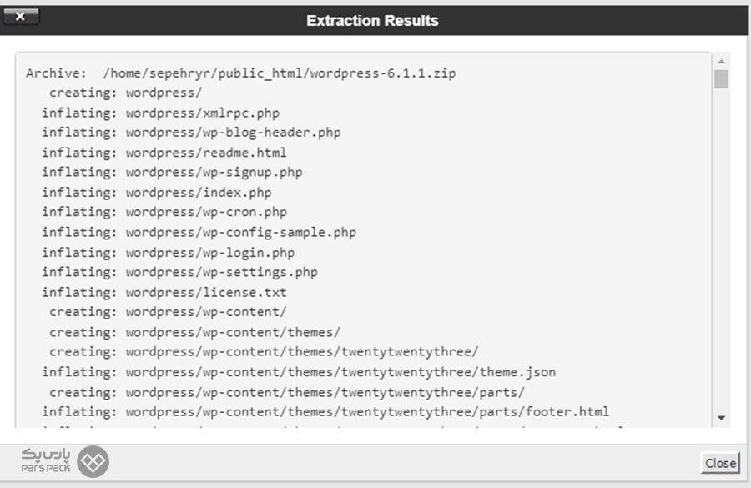Screen dimensions: 751x488
Task: Click the Pars Pack diamond logo icon
Action: pos(93,461)
